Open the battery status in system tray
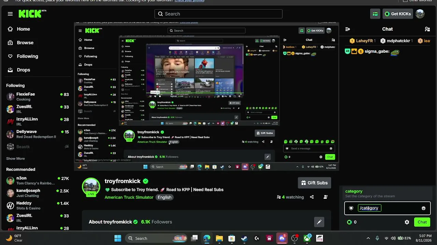This screenshot has height=245, width=437. point(405,238)
